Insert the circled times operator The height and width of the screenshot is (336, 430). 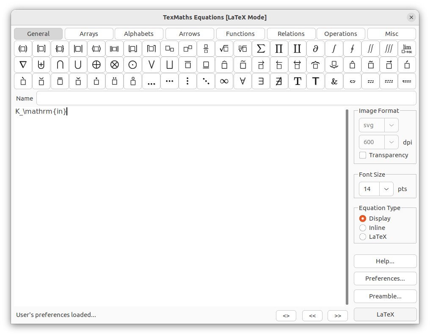(x=114, y=65)
